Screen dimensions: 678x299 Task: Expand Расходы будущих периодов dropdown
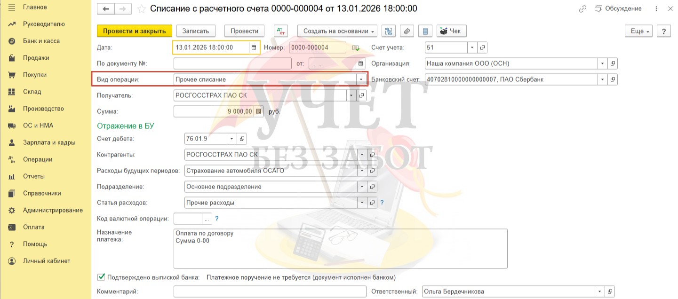tap(362, 171)
